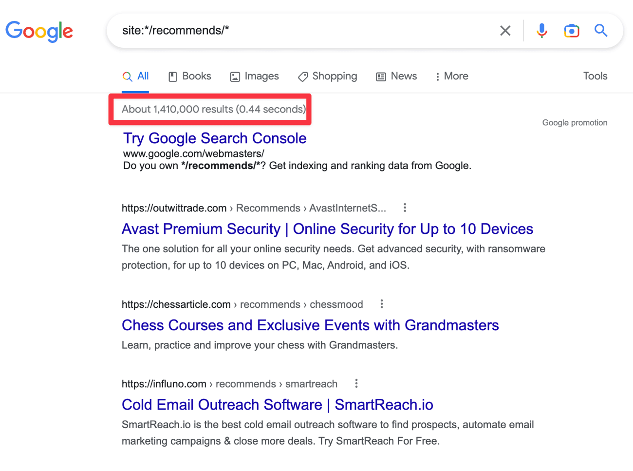Screen dimensions: 633x471
Task: Switch to the Books tab
Action: [x=190, y=76]
